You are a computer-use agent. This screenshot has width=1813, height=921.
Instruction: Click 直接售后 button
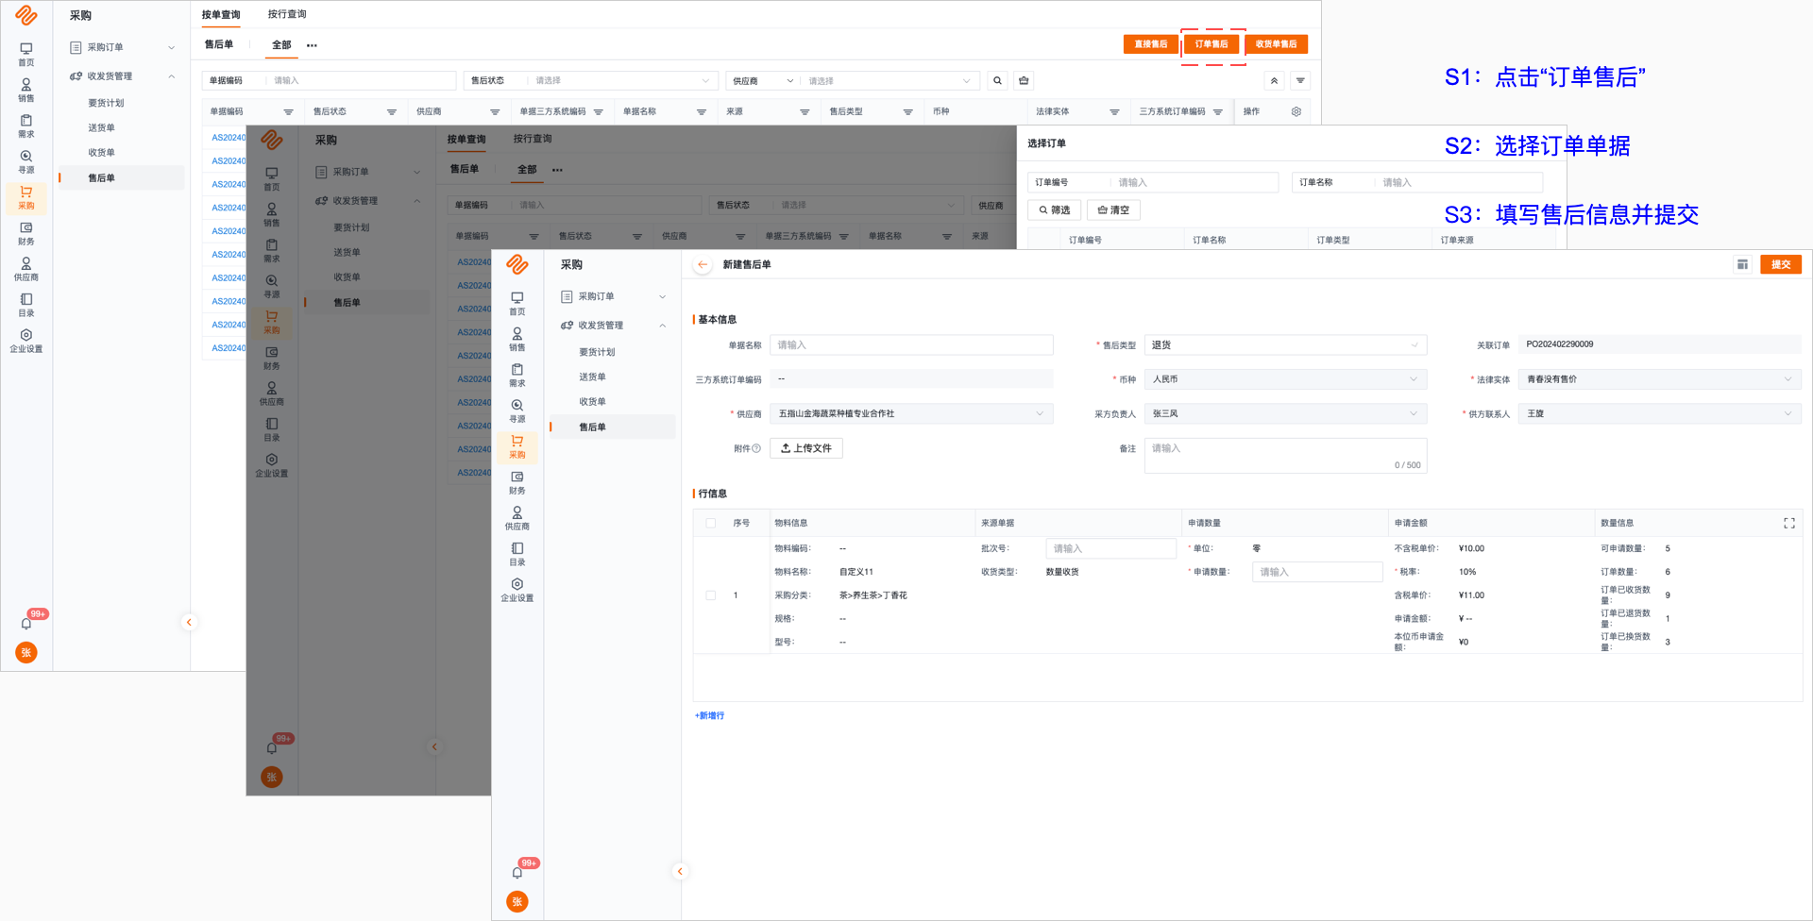(x=1150, y=44)
